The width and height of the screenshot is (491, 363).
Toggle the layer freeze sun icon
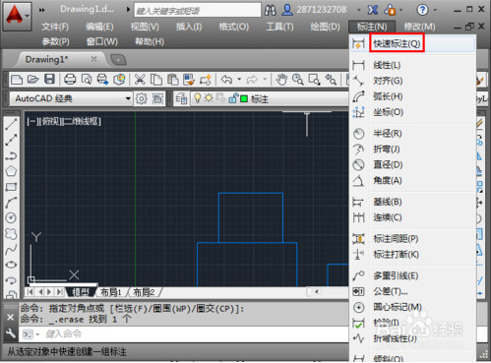click(209, 98)
